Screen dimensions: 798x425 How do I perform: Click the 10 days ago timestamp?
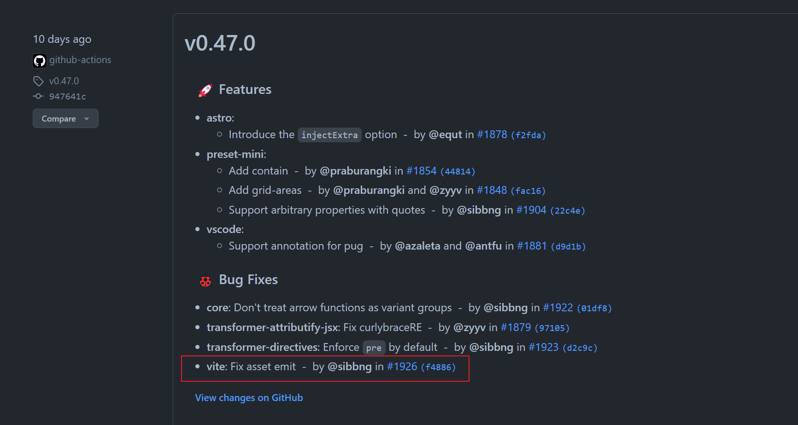click(x=62, y=39)
